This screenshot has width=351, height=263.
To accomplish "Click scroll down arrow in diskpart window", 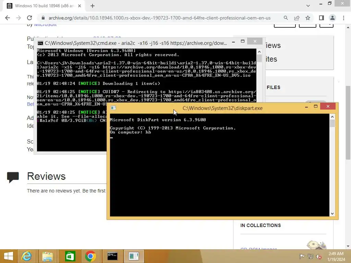I will tap(332, 214).
